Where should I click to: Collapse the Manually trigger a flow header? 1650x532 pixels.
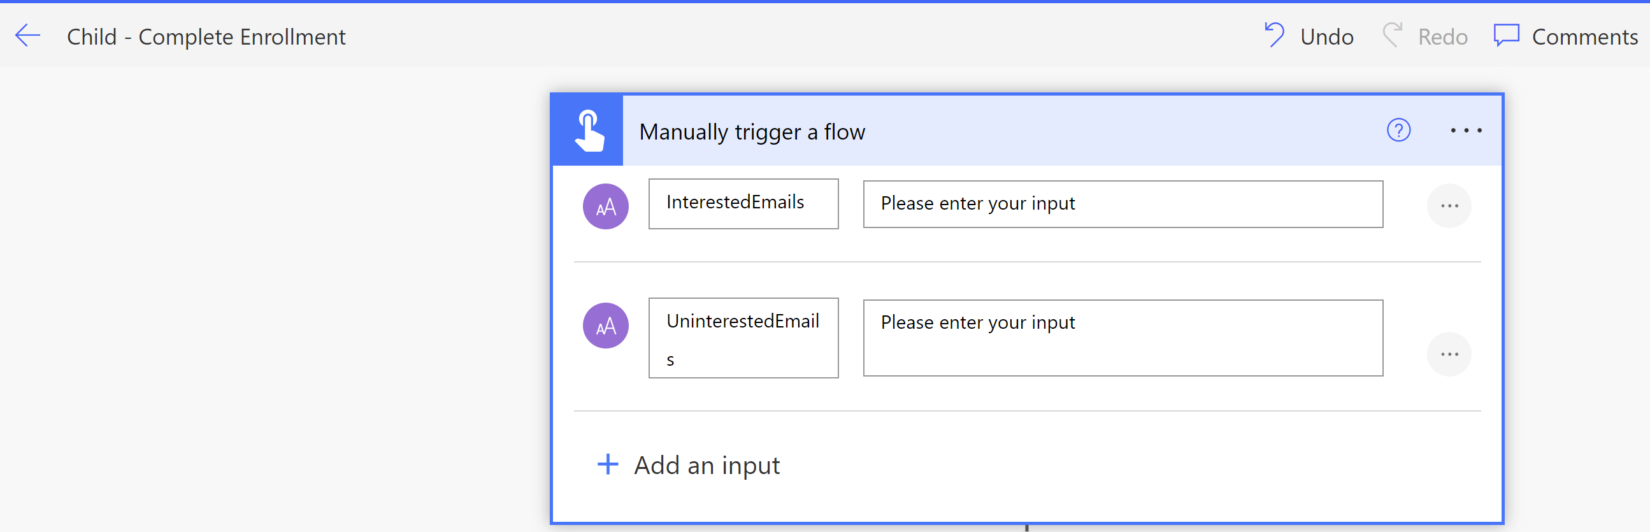click(961, 131)
